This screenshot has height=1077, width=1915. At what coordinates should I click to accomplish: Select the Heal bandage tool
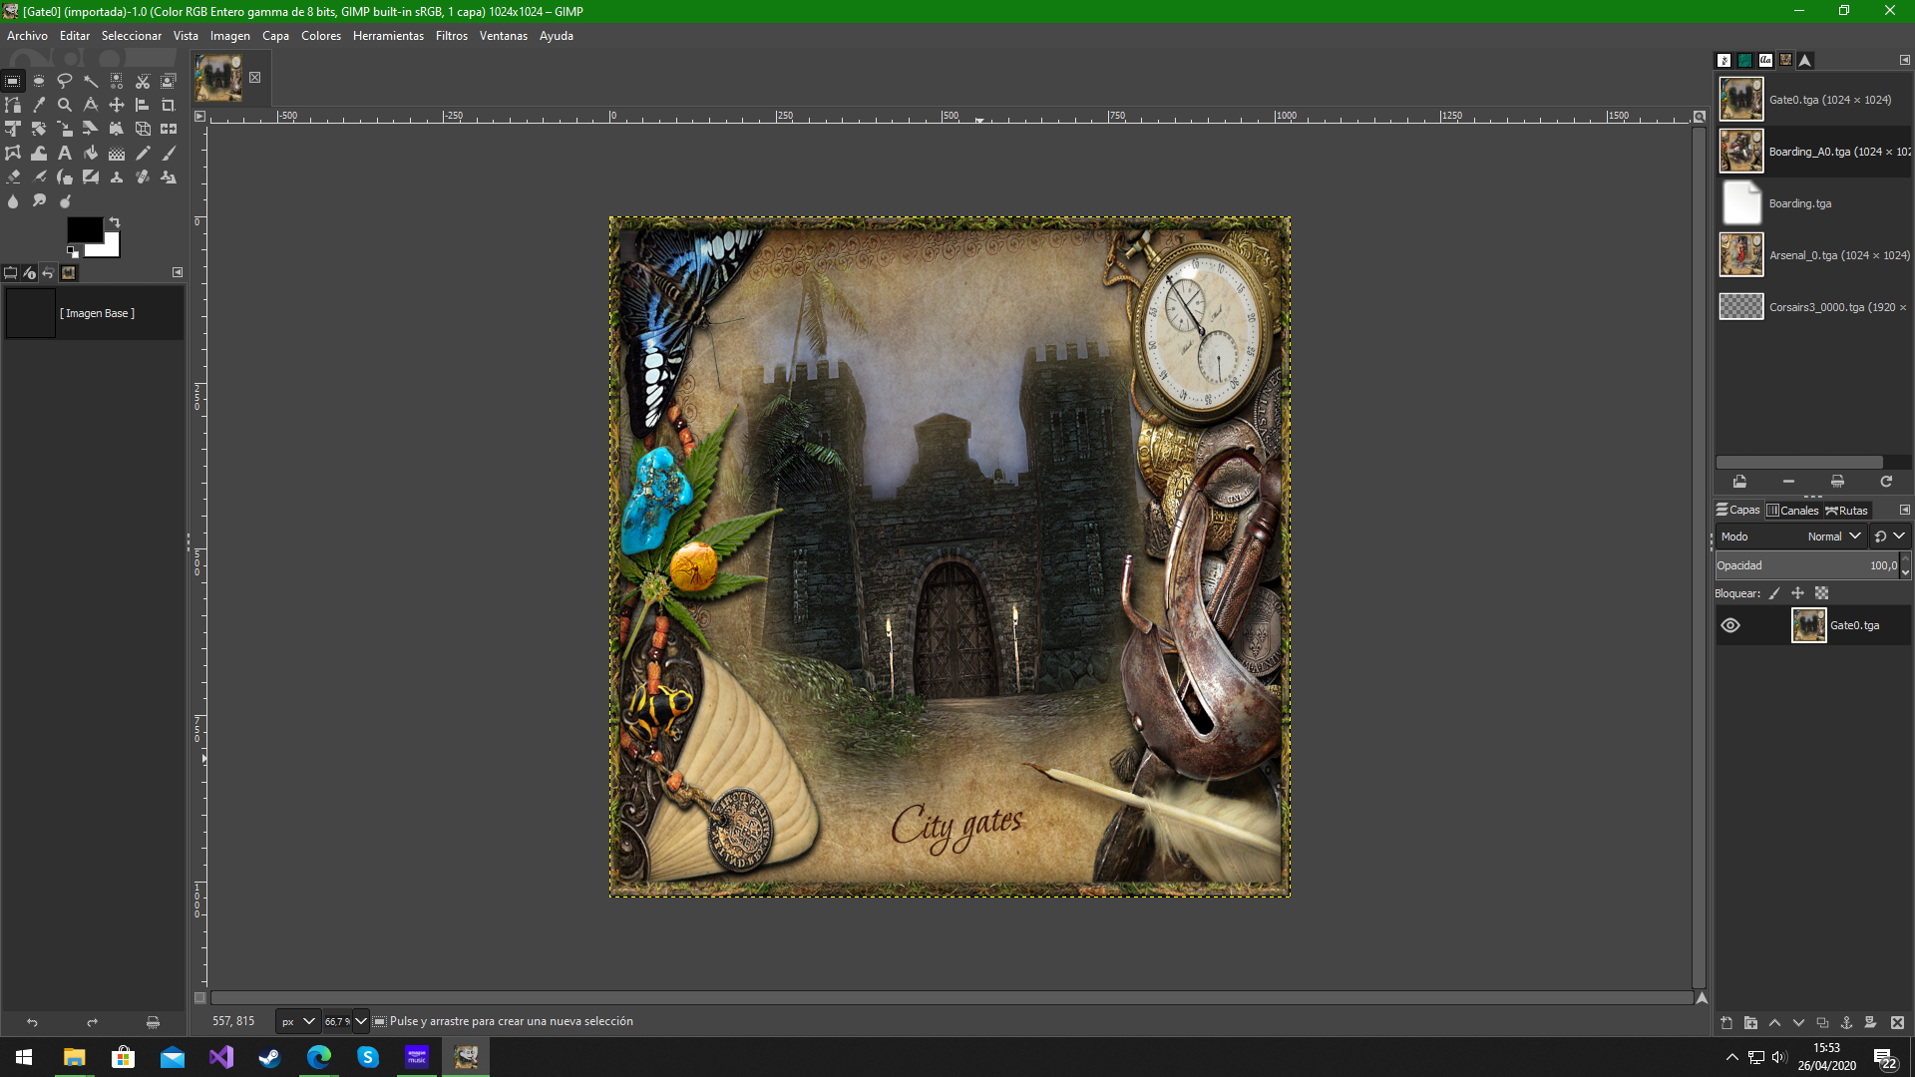(x=143, y=177)
